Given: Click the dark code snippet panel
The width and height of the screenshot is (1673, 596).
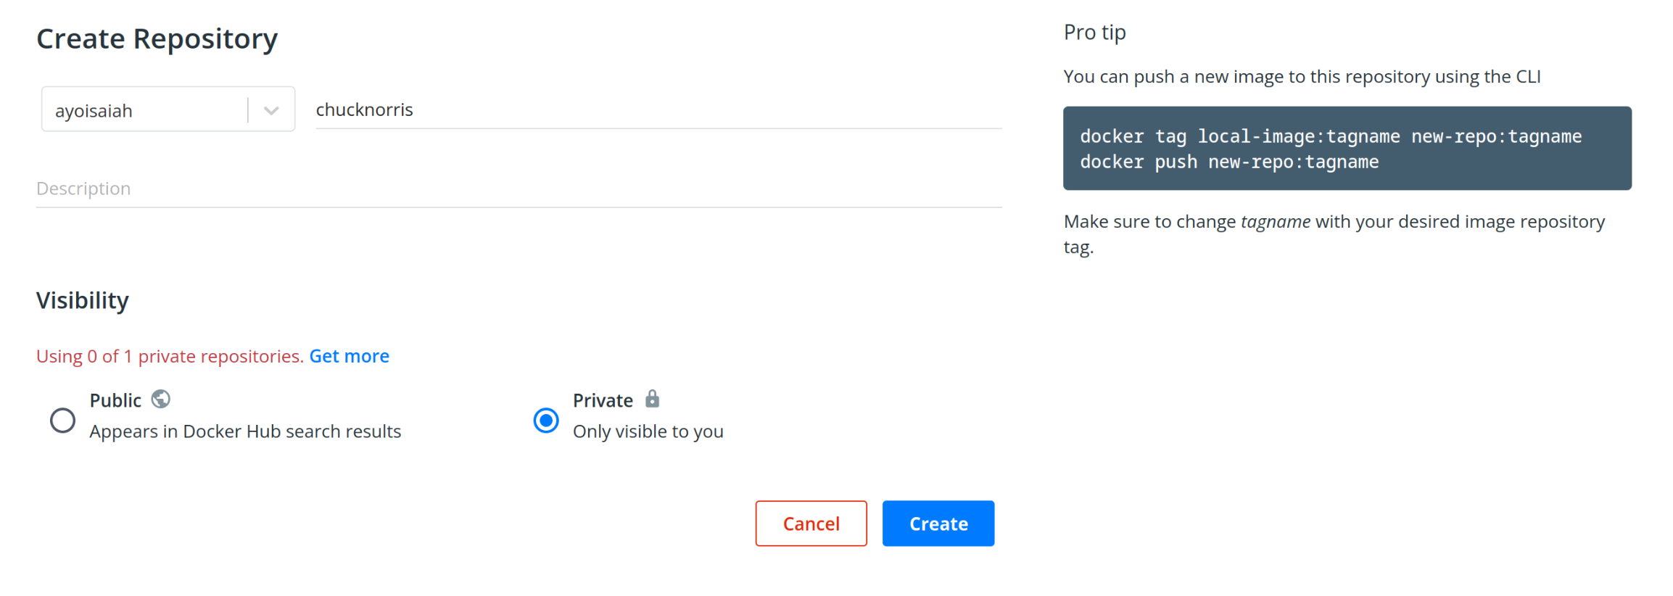Looking at the screenshot, I should pyautogui.click(x=1347, y=148).
